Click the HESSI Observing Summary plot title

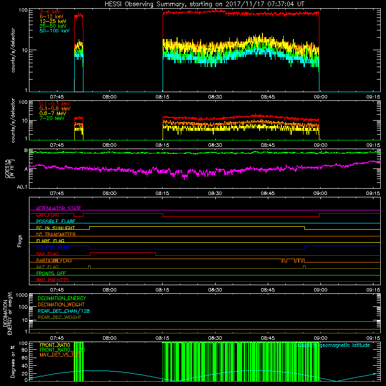[x=205, y=4]
